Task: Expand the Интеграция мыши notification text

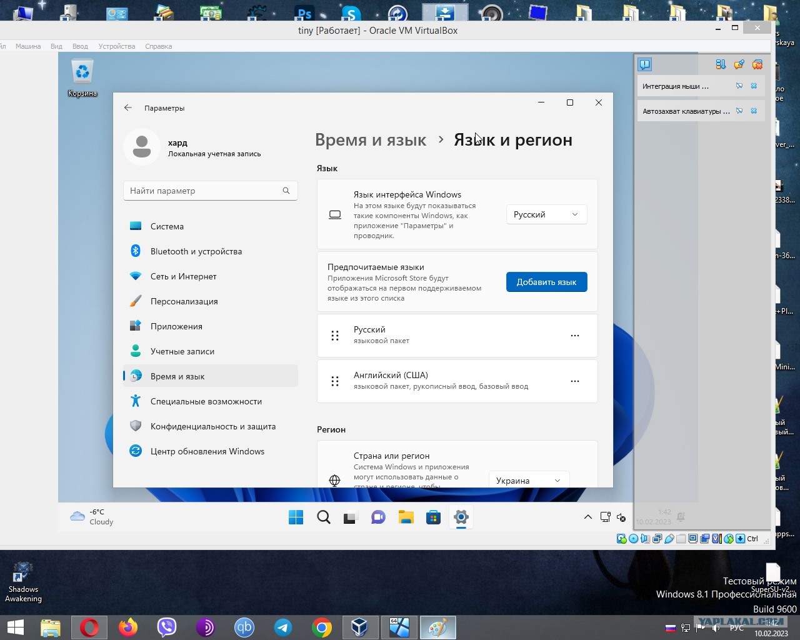Action: (676, 86)
